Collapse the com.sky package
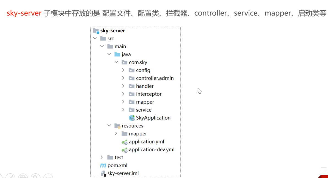This screenshot has width=328, height=178. coord(116,62)
